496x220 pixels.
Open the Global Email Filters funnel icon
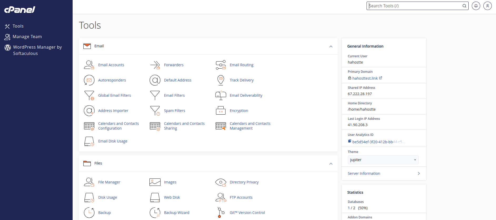pos(89,95)
